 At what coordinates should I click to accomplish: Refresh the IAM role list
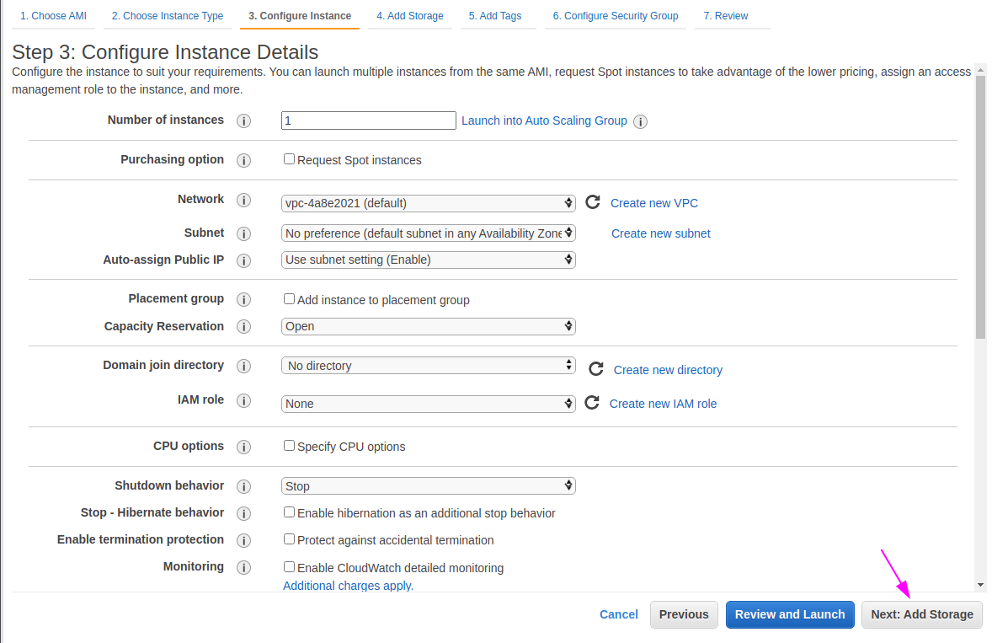[x=592, y=403]
